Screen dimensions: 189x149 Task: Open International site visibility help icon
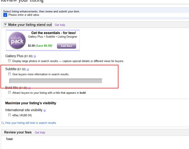tap(45, 110)
